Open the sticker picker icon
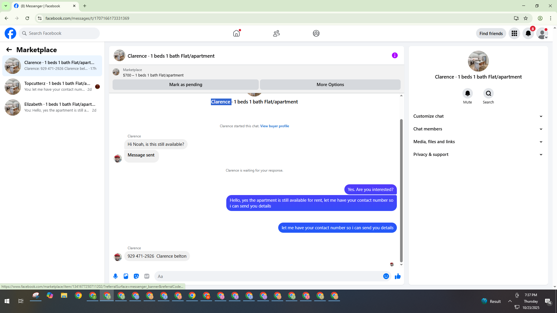 tap(136, 276)
